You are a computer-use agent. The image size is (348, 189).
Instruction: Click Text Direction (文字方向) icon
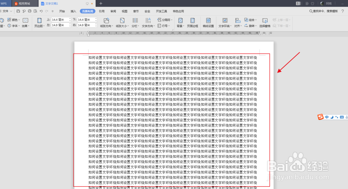(x=148, y=20)
